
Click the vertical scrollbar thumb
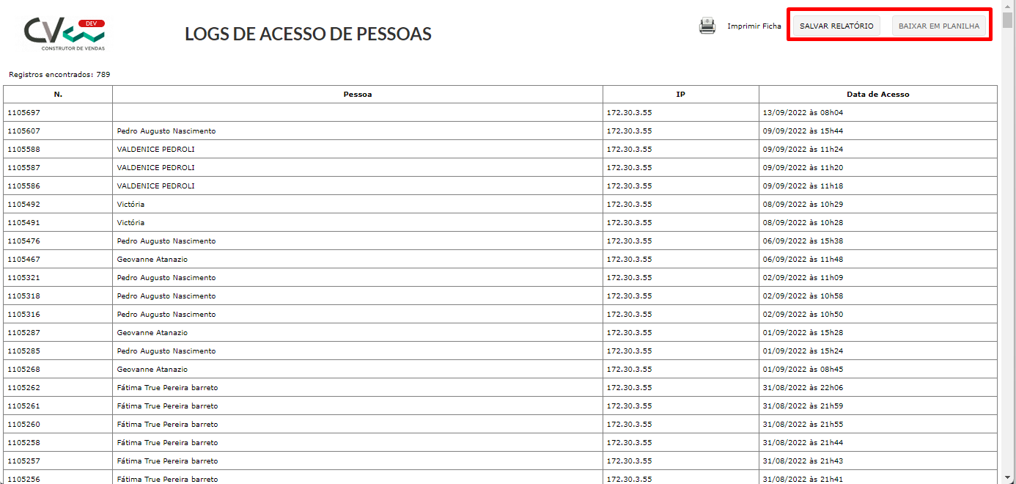pyautogui.click(x=1009, y=21)
